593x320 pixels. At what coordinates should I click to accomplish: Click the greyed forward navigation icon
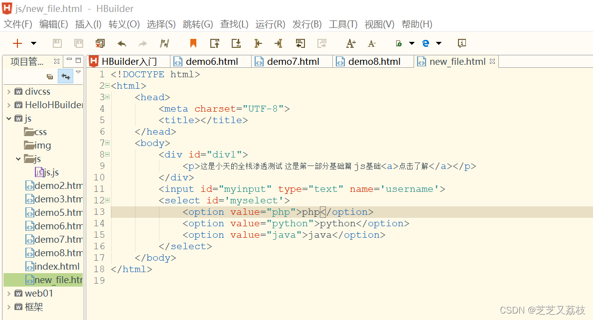click(322, 43)
